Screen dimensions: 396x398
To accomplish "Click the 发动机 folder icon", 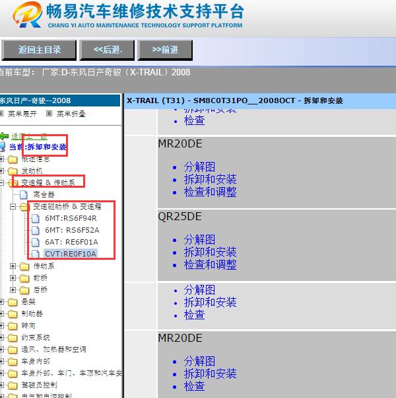I will [x=13, y=171].
